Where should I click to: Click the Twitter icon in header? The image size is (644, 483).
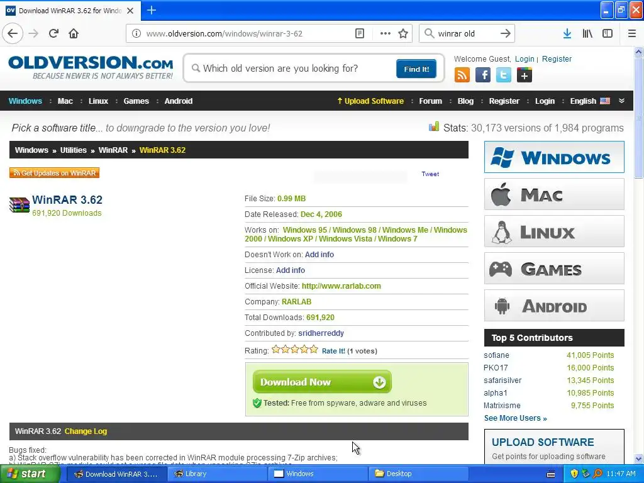point(504,75)
